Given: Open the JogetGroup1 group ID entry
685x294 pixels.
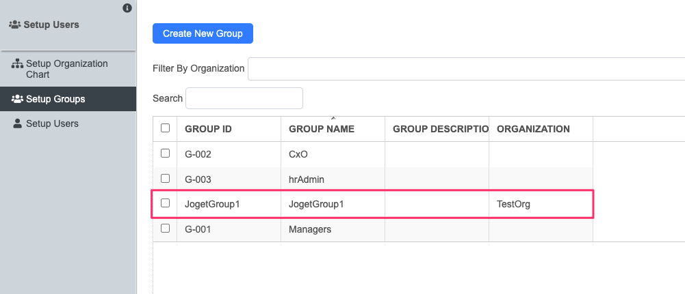Looking at the screenshot, I should 212,204.
